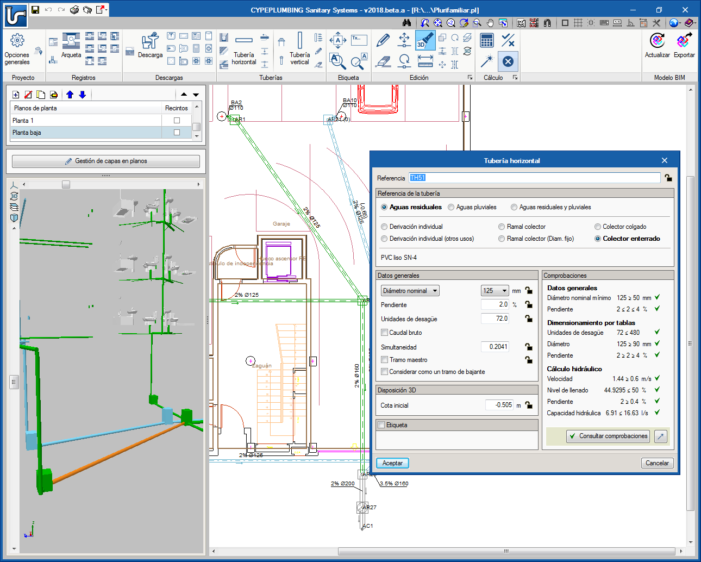Select Aguas residuales y pluviales option
The height and width of the screenshot is (562, 701).
tap(514, 207)
